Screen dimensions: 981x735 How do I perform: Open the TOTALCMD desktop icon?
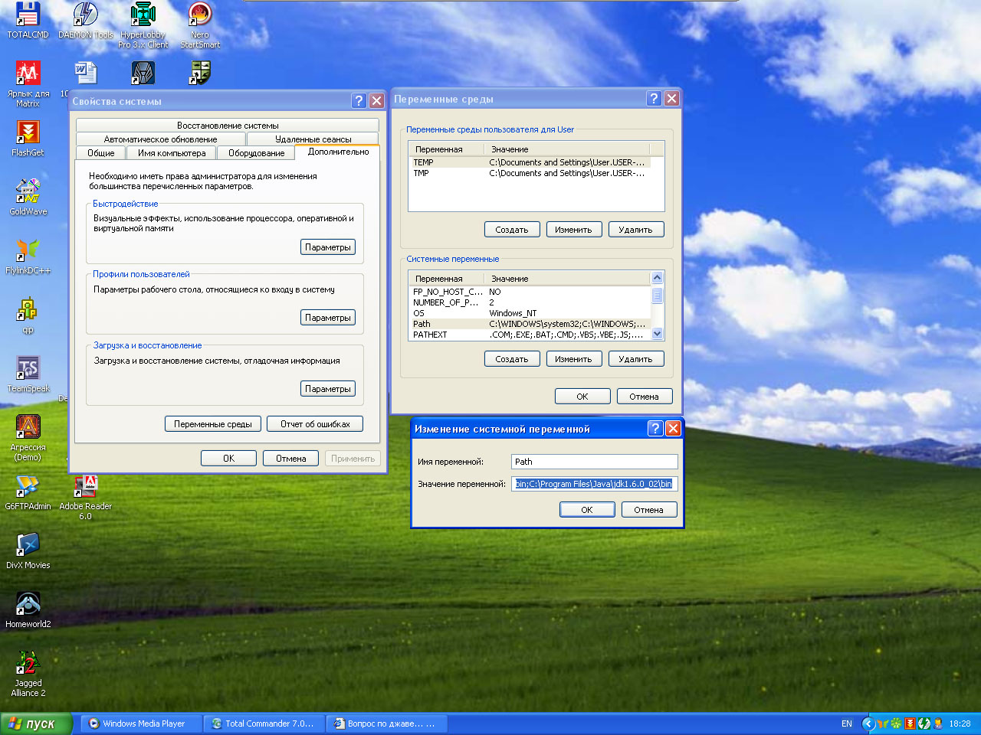tap(28, 15)
